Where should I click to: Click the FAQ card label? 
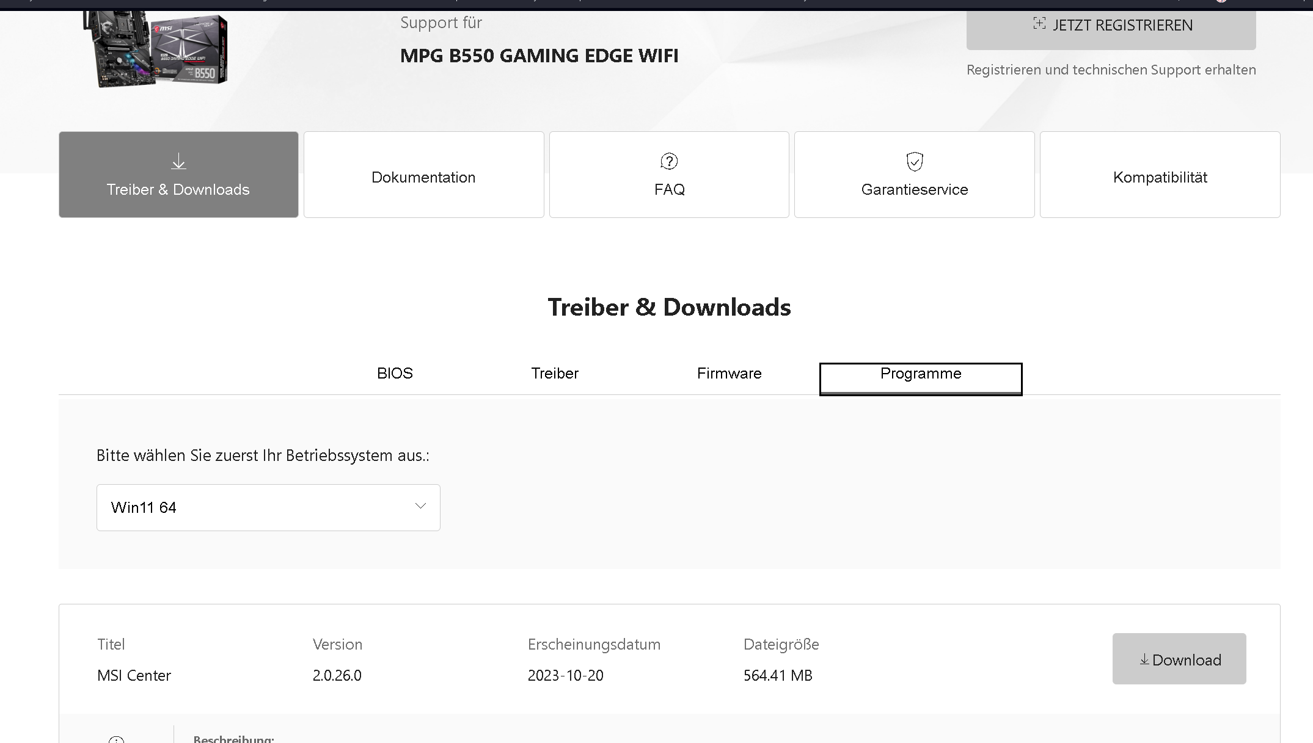coord(669,190)
